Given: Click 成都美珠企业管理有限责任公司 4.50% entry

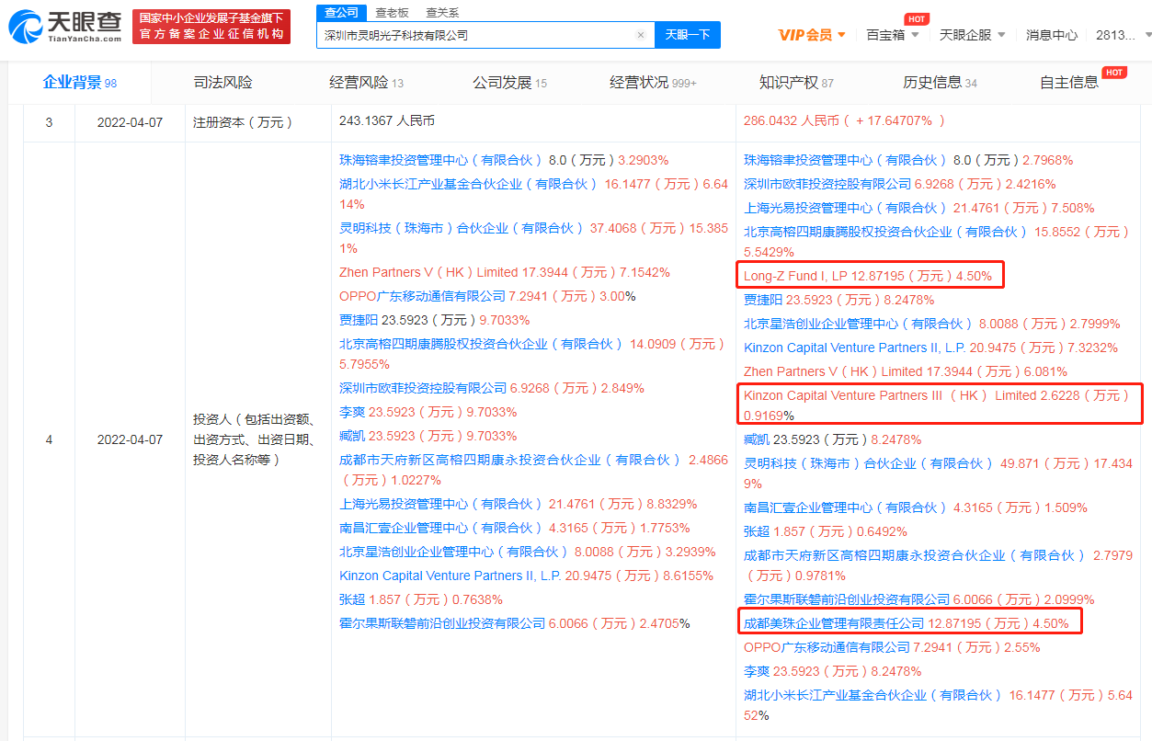Looking at the screenshot, I should coord(906,623).
